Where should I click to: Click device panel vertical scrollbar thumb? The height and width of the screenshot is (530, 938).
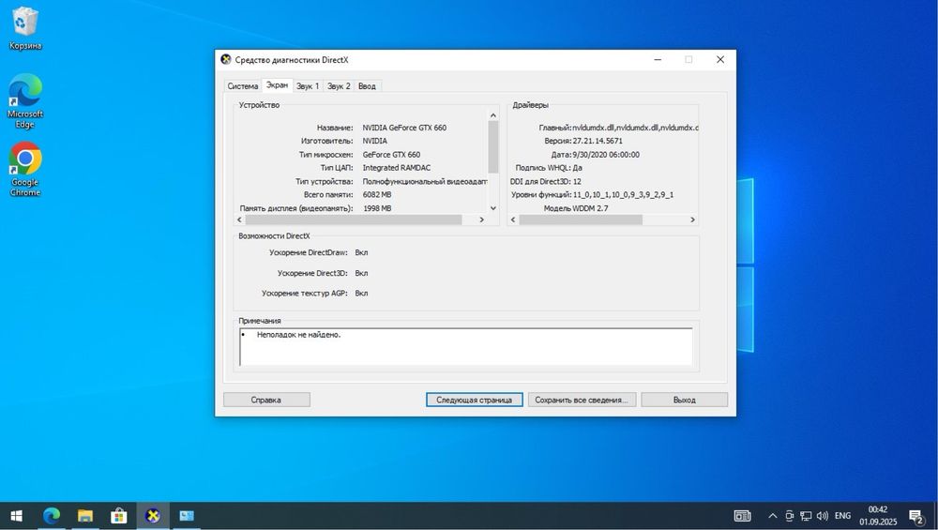493,146
